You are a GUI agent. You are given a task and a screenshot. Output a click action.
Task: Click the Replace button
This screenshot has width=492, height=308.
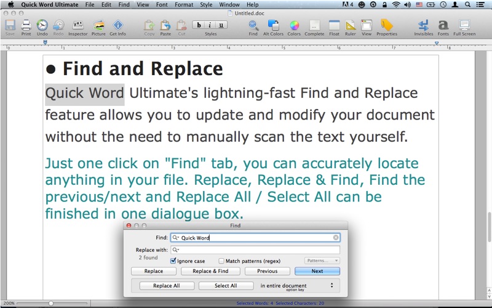tap(153, 271)
